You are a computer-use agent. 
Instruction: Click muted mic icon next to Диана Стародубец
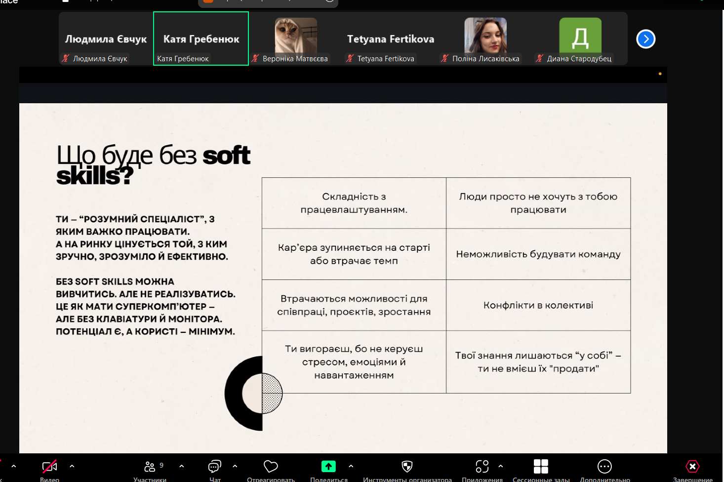[x=540, y=58]
